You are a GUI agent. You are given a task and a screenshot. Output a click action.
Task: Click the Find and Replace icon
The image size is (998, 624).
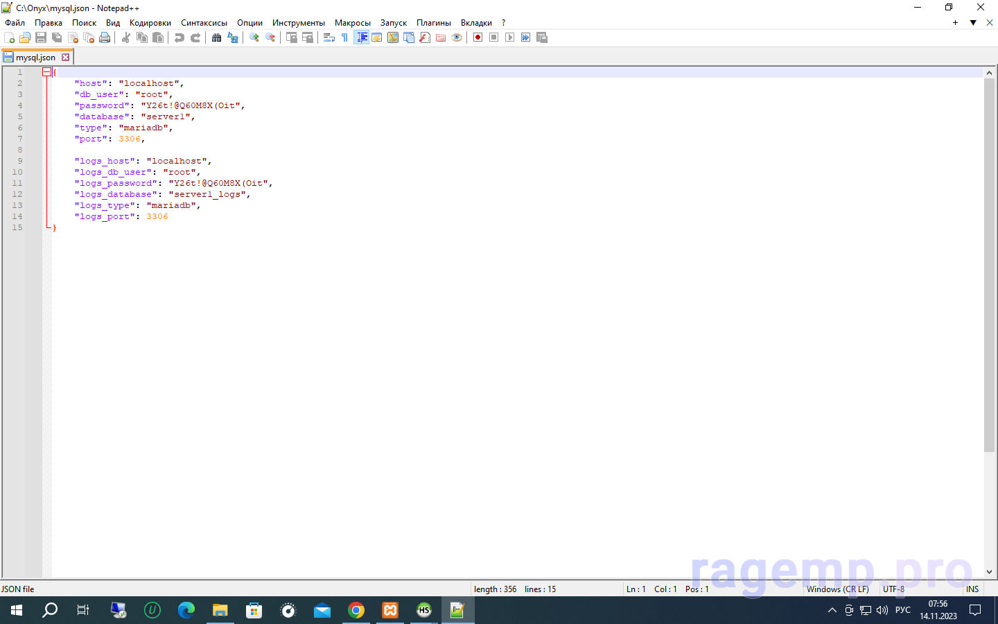pos(233,37)
